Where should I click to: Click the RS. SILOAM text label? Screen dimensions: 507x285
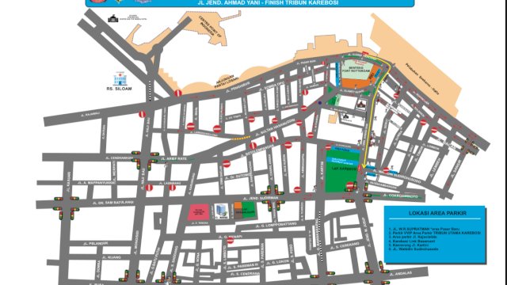tap(119, 89)
